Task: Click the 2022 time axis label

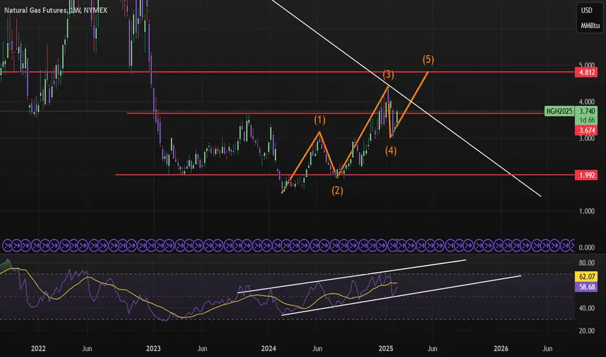Action: (38, 349)
